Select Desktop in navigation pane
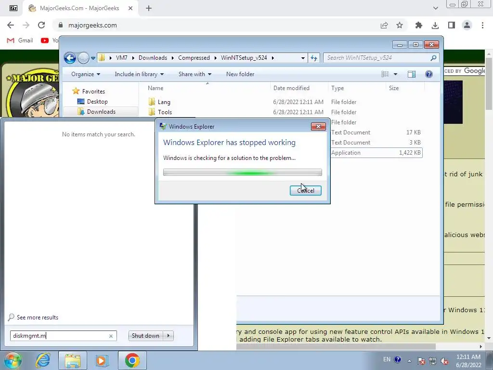Viewport: 493px width, 370px height. pos(97,102)
